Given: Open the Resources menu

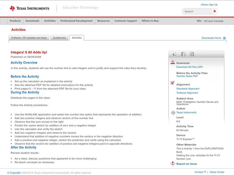Looking at the screenshot, I should tap(104, 21).
